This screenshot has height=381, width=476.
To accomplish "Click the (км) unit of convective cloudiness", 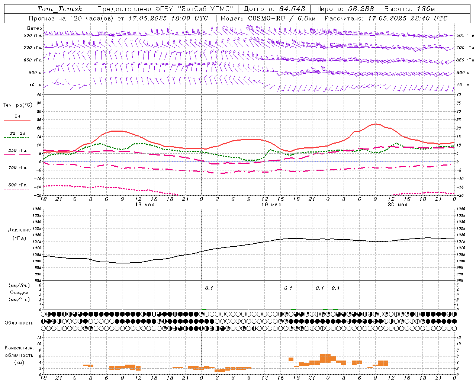I will [19, 362].
